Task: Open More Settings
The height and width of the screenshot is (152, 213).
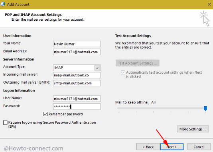Action: point(193,129)
